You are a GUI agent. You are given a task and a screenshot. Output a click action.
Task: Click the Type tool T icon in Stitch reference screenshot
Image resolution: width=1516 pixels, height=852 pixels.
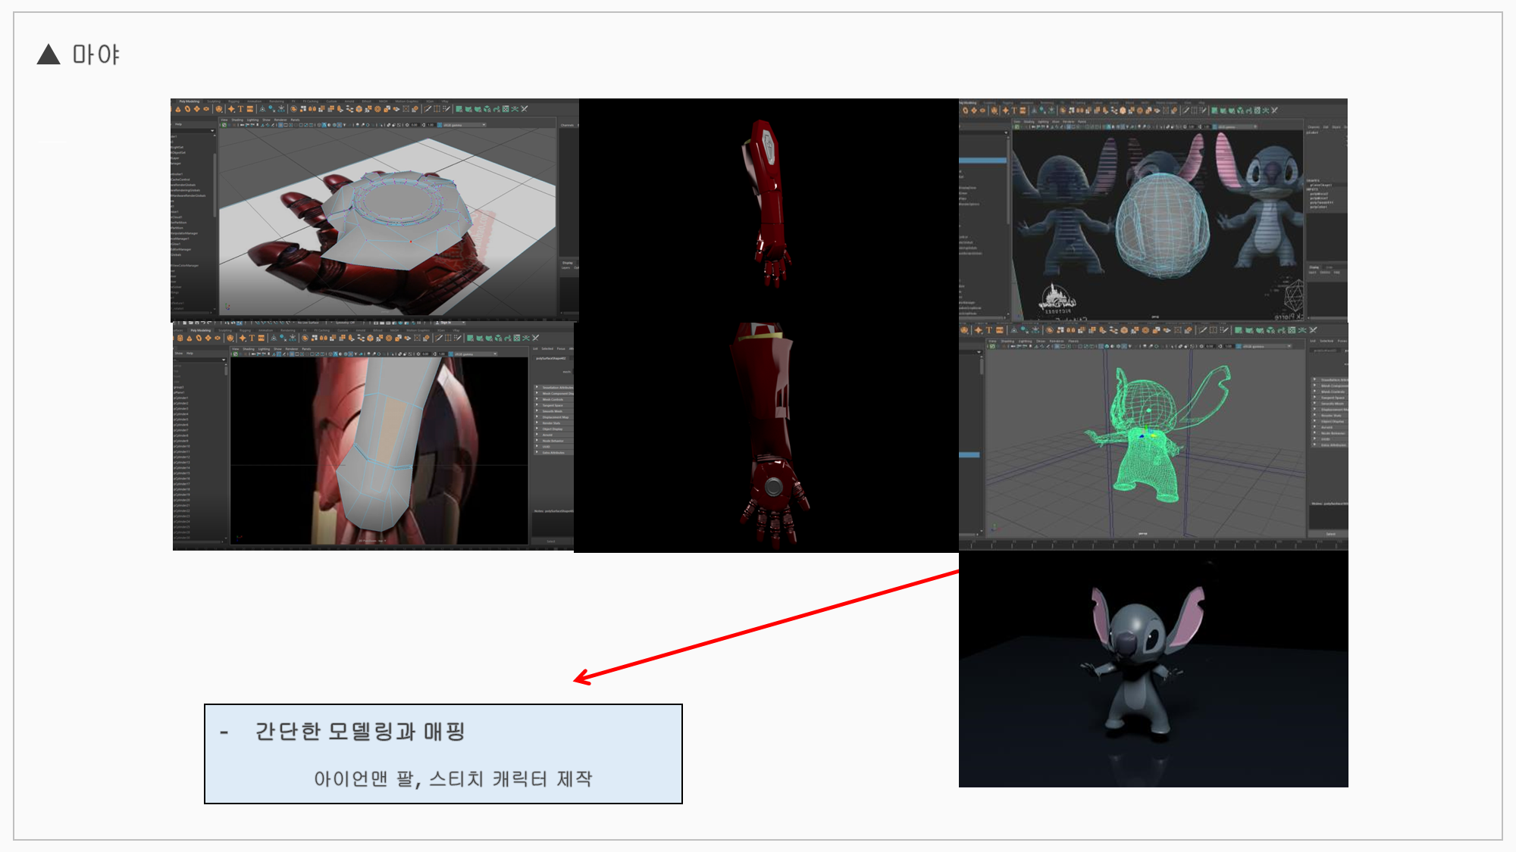coord(1014,111)
